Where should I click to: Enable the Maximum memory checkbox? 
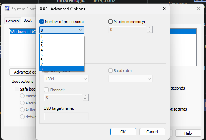110,22
